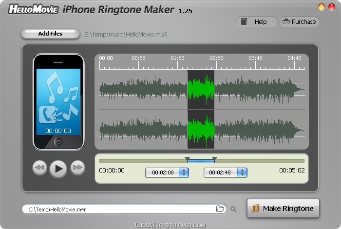Open the Help button

(256, 22)
